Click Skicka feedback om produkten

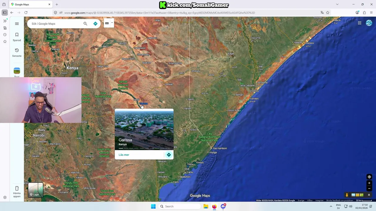pos(340,200)
